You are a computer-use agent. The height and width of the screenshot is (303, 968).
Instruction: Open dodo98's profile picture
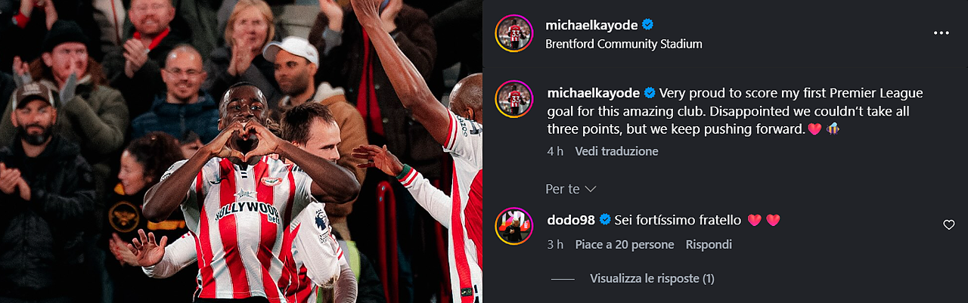pos(514,225)
